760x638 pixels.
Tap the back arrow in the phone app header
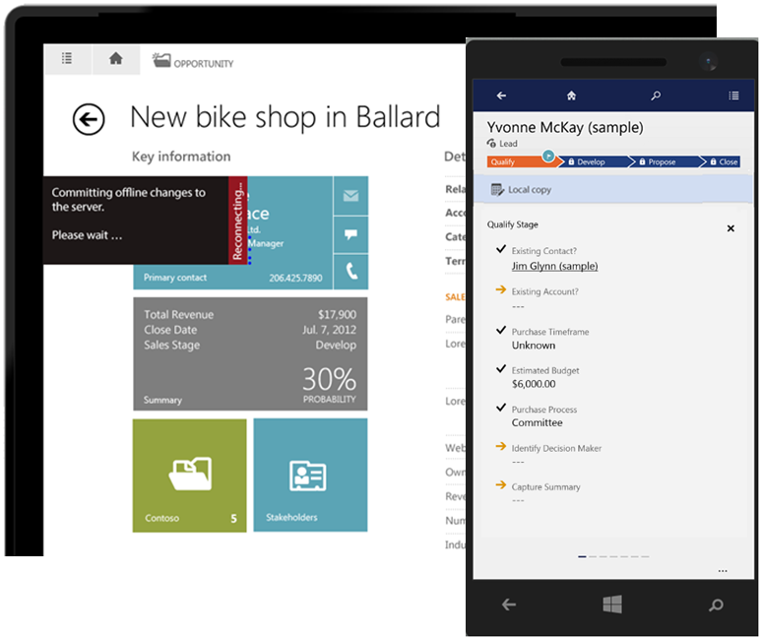(501, 96)
